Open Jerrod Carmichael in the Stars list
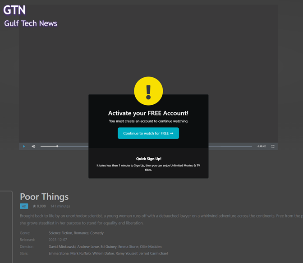Image resolution: width=303 pixels, height=263 pixels. pyautogui.click(x=153, y=254)
